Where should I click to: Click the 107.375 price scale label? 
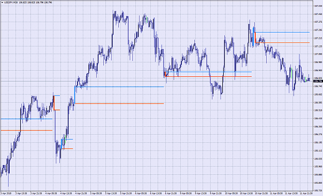(x=318, y=22)
